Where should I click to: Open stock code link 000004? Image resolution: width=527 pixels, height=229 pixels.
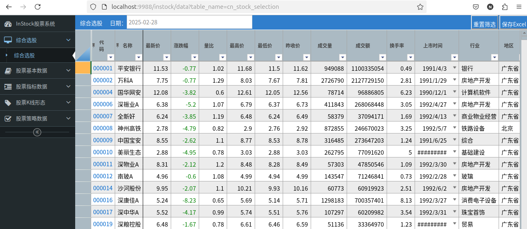click(103, 92)
